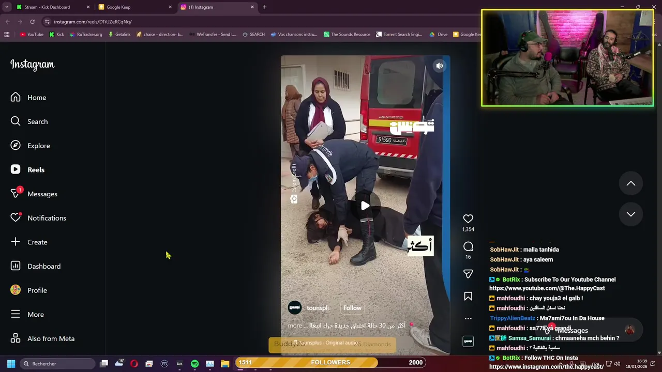Open the reel's comments
Viewport: 662px width, 372px height.
pyautogui.click(x=468, y=246)
